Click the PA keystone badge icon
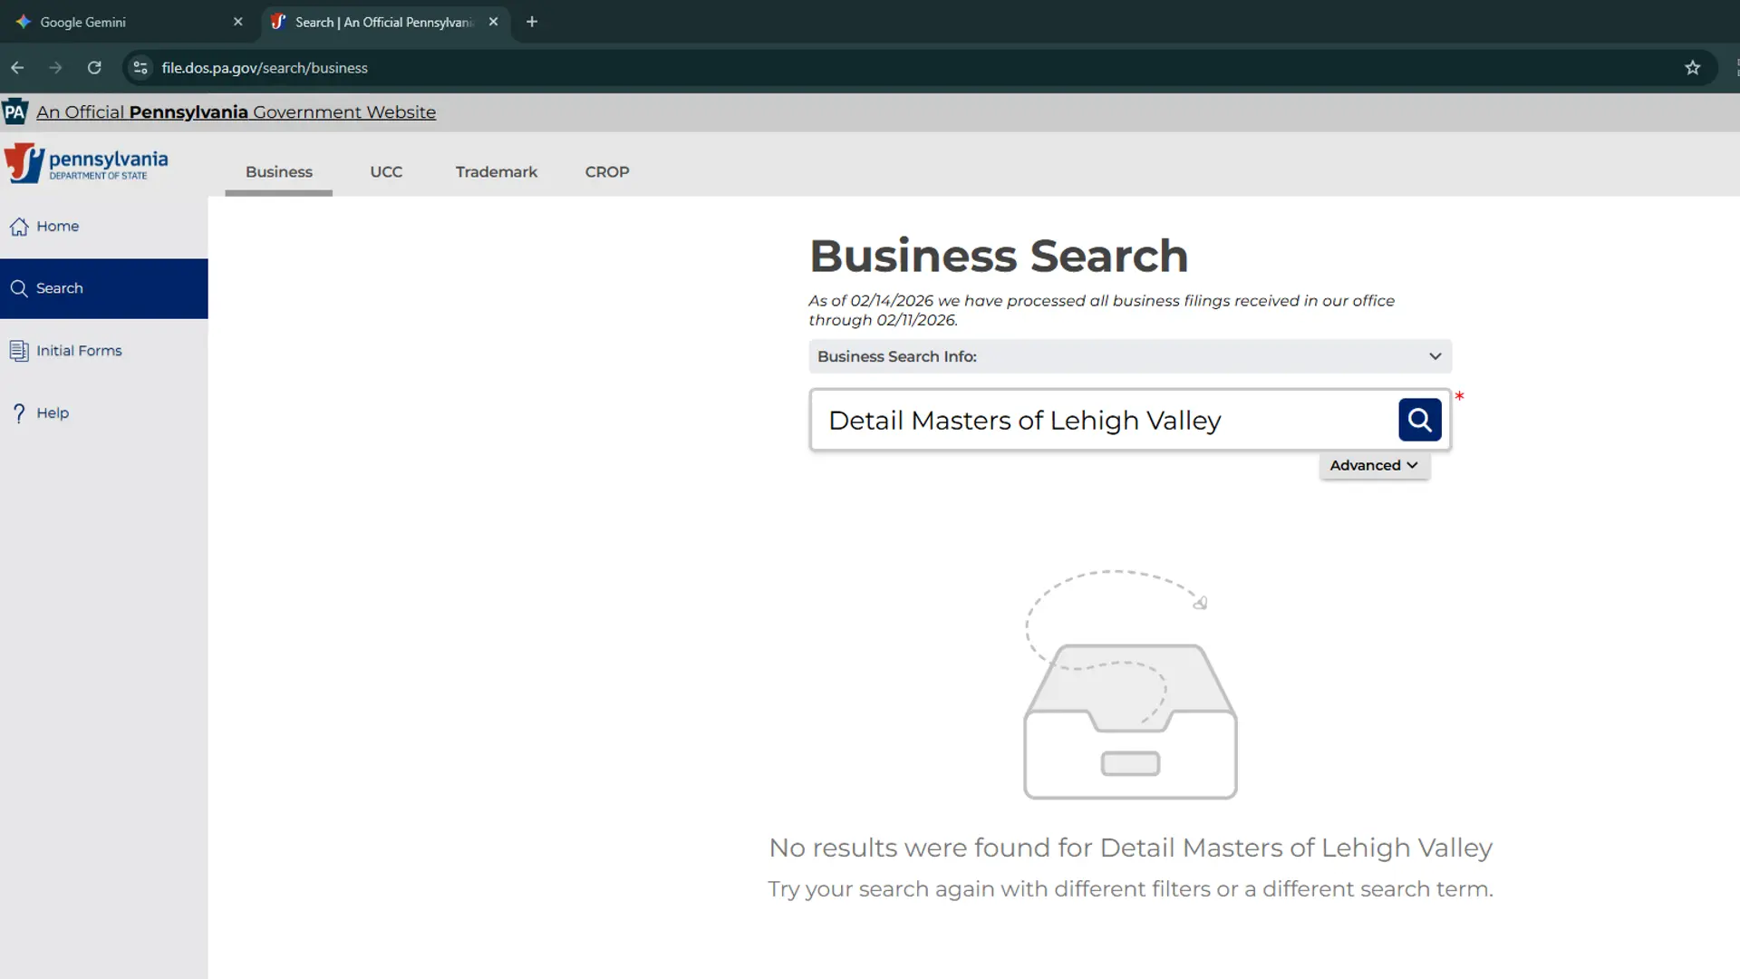The height and width of the screenshot is (979, 1740). tap(14, 111)
